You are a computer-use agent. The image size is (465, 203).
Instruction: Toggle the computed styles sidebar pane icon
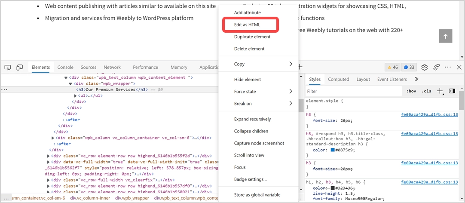[x=452, y=91]
